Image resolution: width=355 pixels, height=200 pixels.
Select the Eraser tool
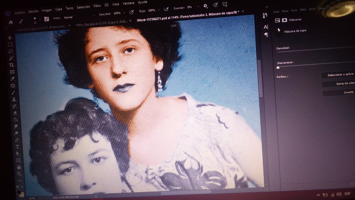[15, 113]
